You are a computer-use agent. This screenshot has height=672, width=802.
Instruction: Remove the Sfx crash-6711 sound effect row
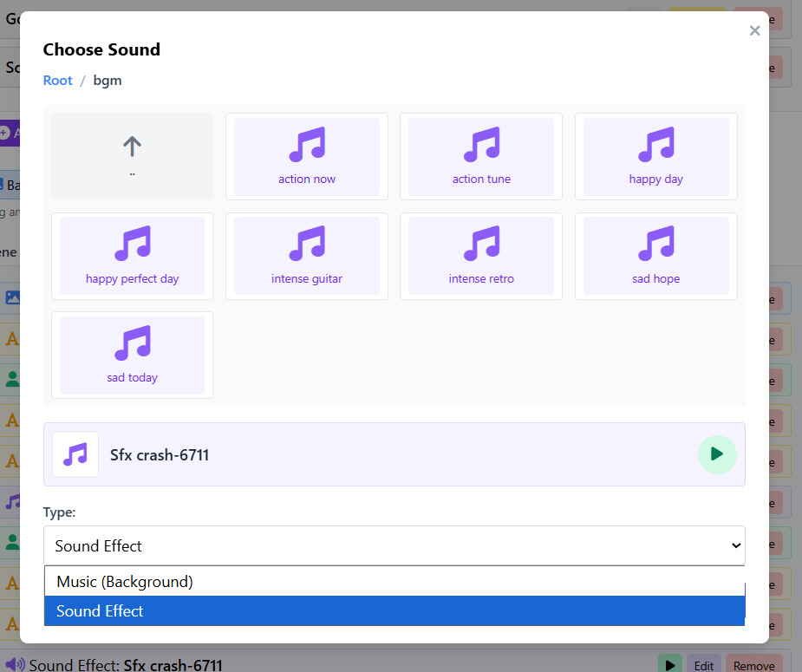(753, 665)
